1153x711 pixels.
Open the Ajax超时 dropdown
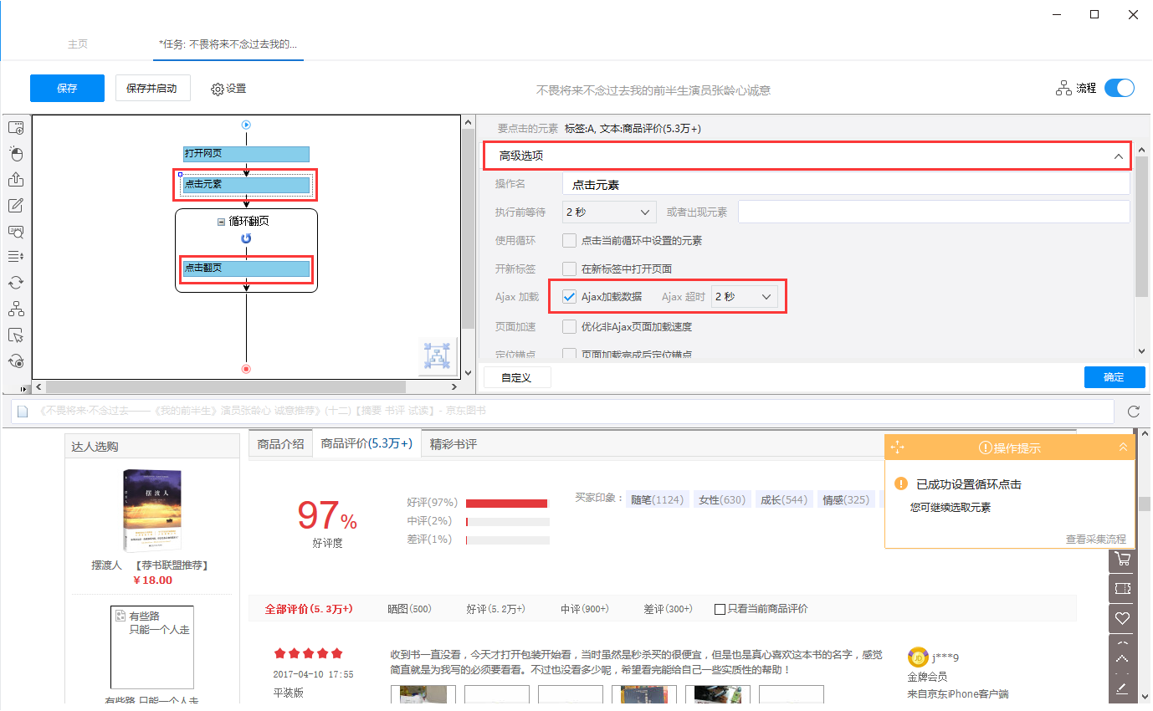pos(743,297)
